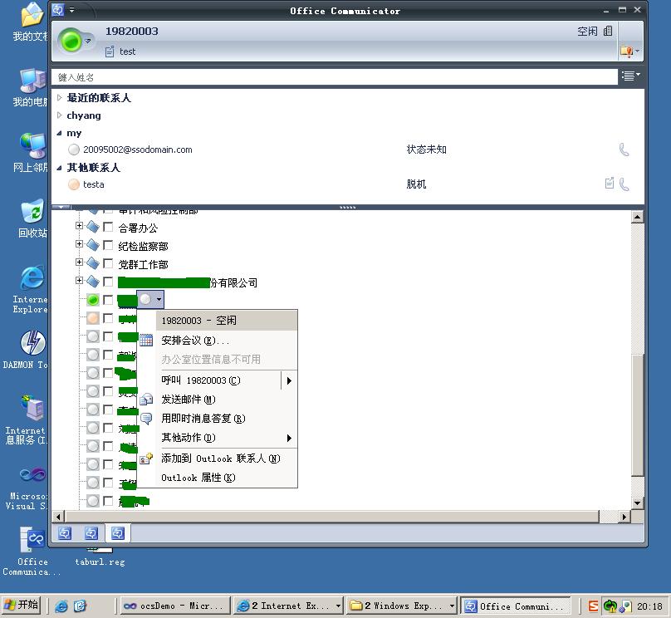This screenshot has height=618, width=671.
Task: Open the contact list view options menu
Action: 631,76
